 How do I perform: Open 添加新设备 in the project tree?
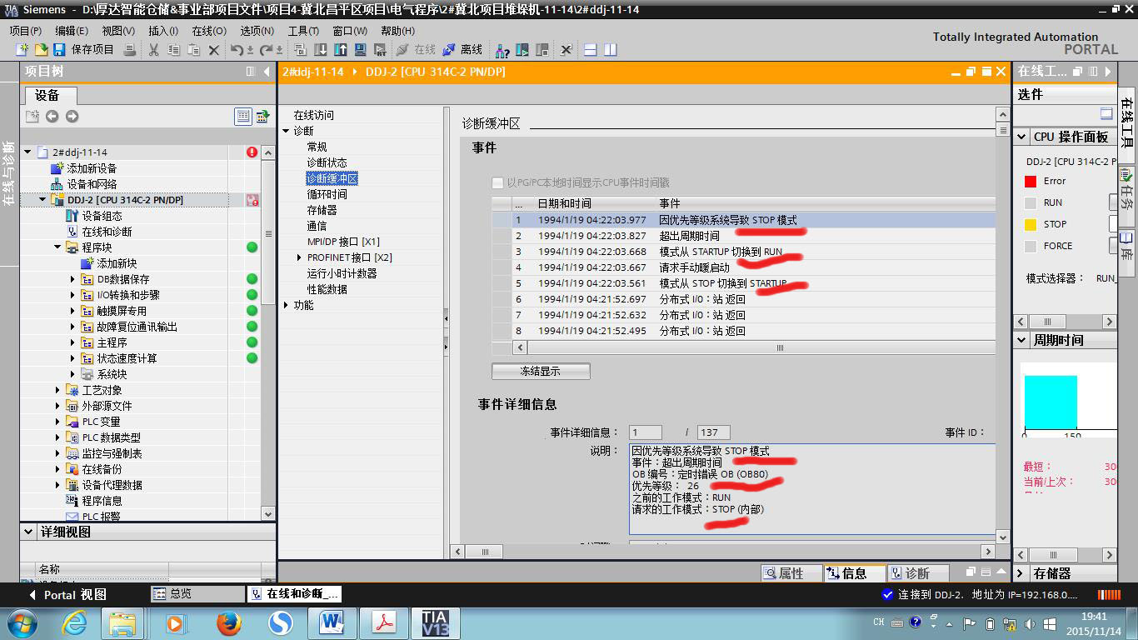click(92, 168)
